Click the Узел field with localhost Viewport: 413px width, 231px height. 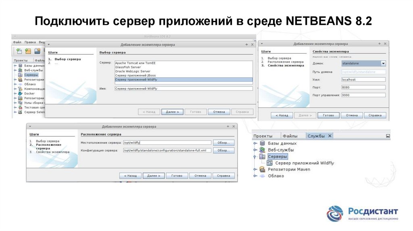[x=363, y=80]
